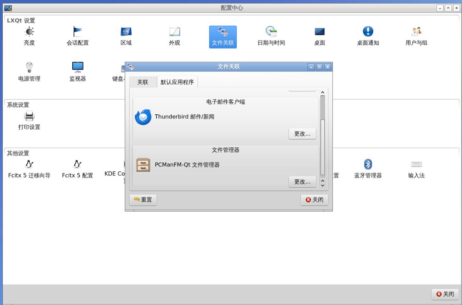
Task: Open 日期与时间 date and time settings
Action: (x=271, y=37)
